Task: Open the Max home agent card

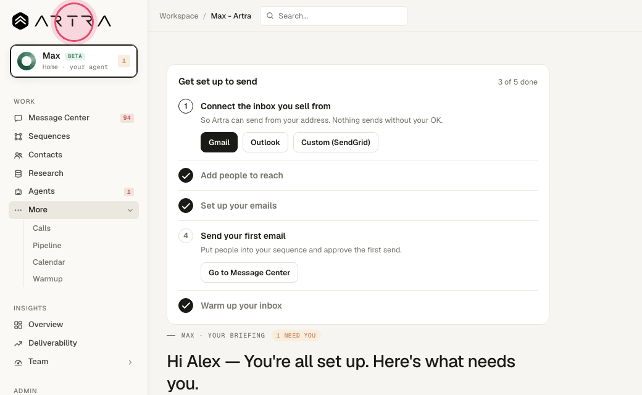Action: pyautogui.click(x=73, y=61)
